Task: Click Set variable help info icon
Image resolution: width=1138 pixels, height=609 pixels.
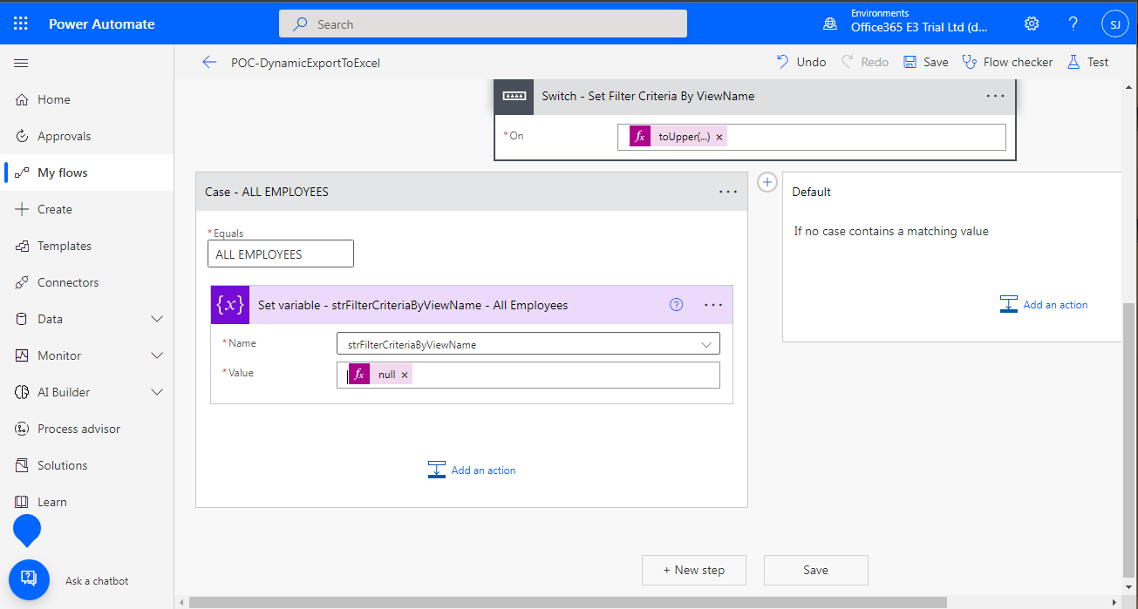Action: [676, 305]
